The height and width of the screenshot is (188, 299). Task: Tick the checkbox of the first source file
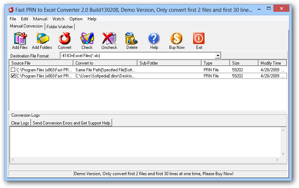tap(13, 70)
